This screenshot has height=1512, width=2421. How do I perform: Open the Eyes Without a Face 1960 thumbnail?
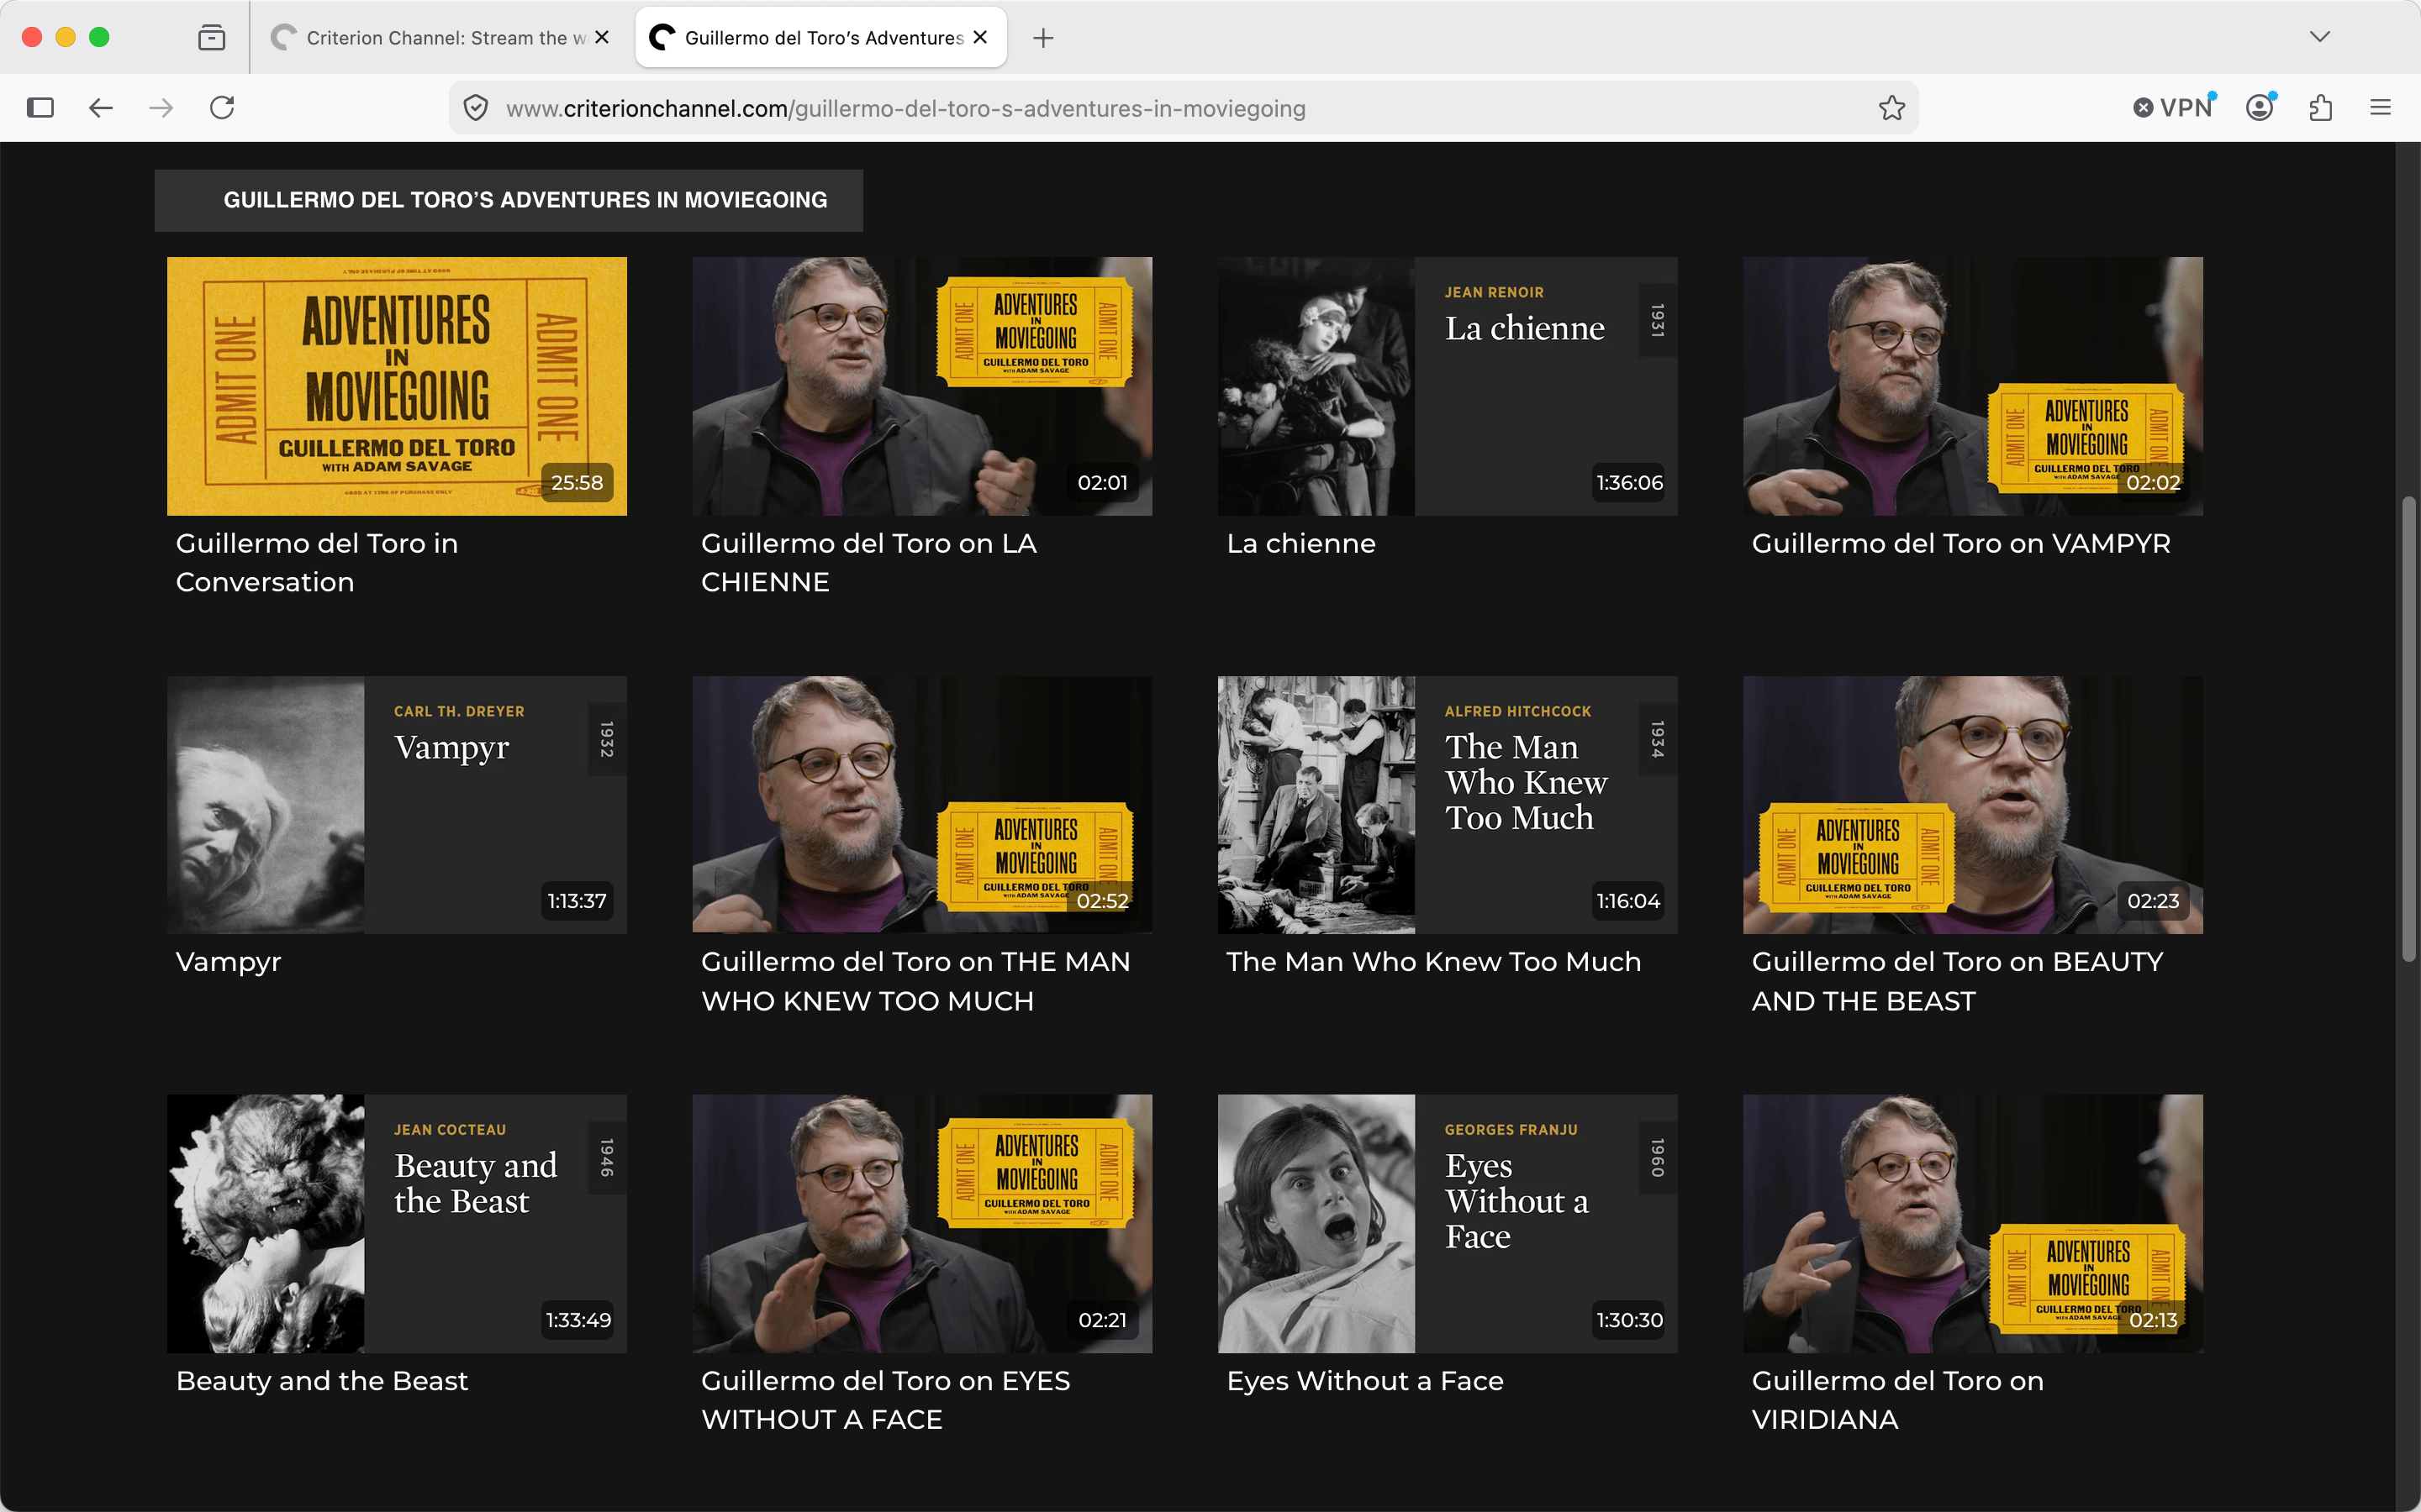click(x=1448, y=1224)
